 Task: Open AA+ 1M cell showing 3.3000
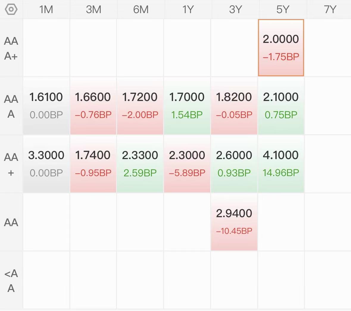pyautogui.click(x=46, y=164)
